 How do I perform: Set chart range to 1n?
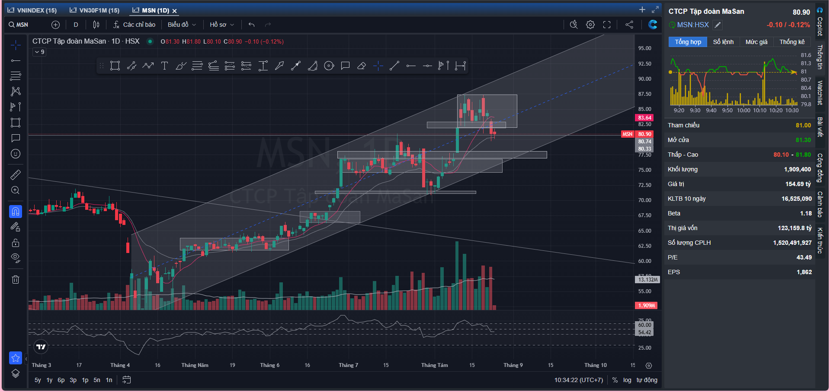tap(109, 380)
